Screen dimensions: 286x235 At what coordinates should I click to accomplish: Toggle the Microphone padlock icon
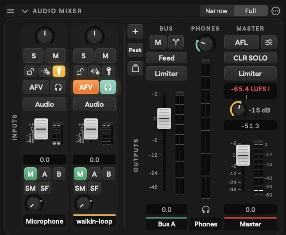click(31, 71)
